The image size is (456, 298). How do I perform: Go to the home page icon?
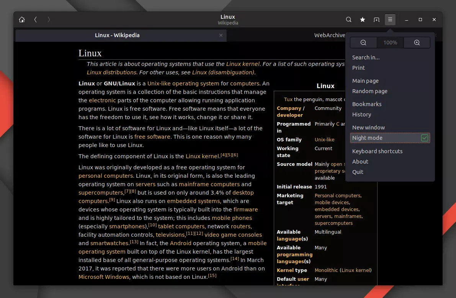pyautogui.click(x=22, y=20)
